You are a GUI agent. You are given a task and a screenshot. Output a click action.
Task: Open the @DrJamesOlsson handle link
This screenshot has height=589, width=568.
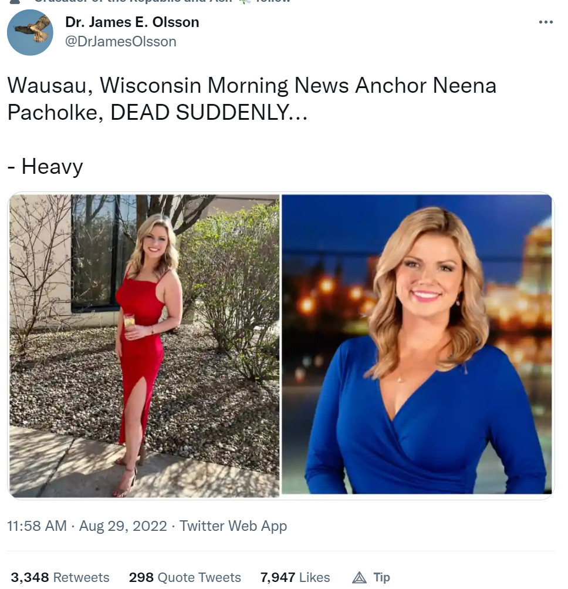coord(120,41)
